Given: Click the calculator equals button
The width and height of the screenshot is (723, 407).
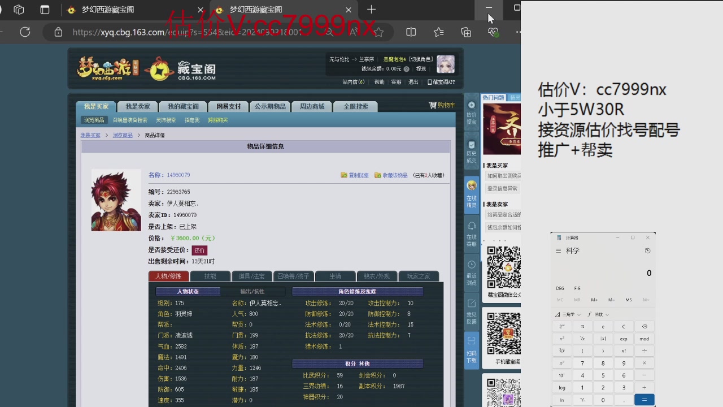Looking at the screenshot, I should [644, 400].
